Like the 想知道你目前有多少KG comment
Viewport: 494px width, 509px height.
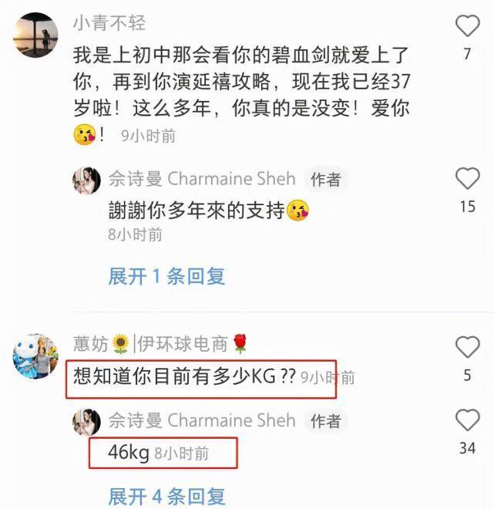467,347
